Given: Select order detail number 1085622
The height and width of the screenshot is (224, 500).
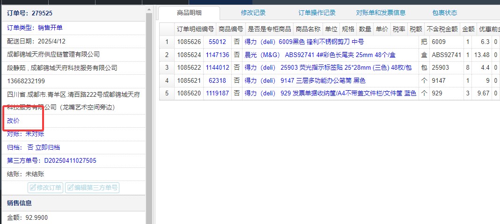Looking at the screenshot, I should click(189, 67).
